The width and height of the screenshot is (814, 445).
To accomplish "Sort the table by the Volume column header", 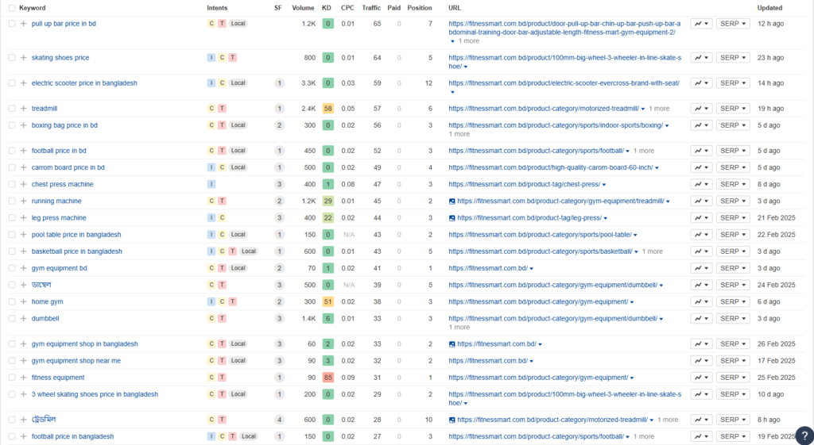I will point(303,8).
